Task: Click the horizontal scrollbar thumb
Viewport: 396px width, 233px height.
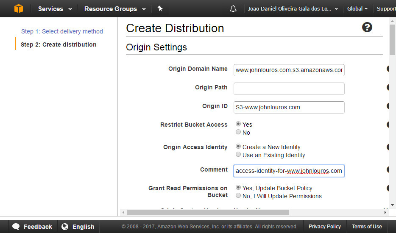Action: 208,212
